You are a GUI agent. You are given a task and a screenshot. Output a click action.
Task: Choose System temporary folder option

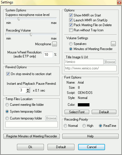7,111
